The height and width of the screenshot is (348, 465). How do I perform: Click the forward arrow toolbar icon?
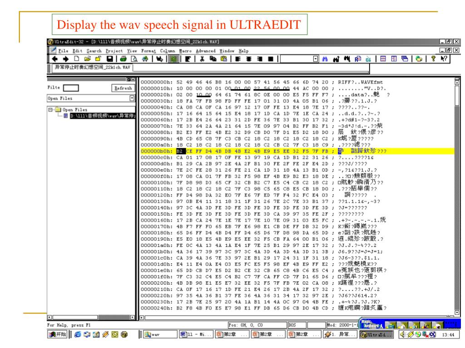click(x=66, y=59)
